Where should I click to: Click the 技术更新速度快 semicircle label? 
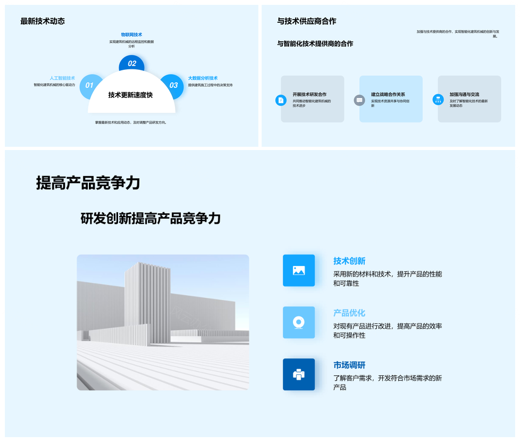point(131,95)
